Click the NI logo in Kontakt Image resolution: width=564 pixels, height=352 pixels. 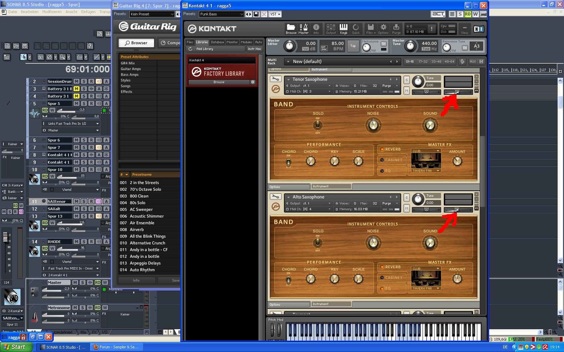coord(479,29)
